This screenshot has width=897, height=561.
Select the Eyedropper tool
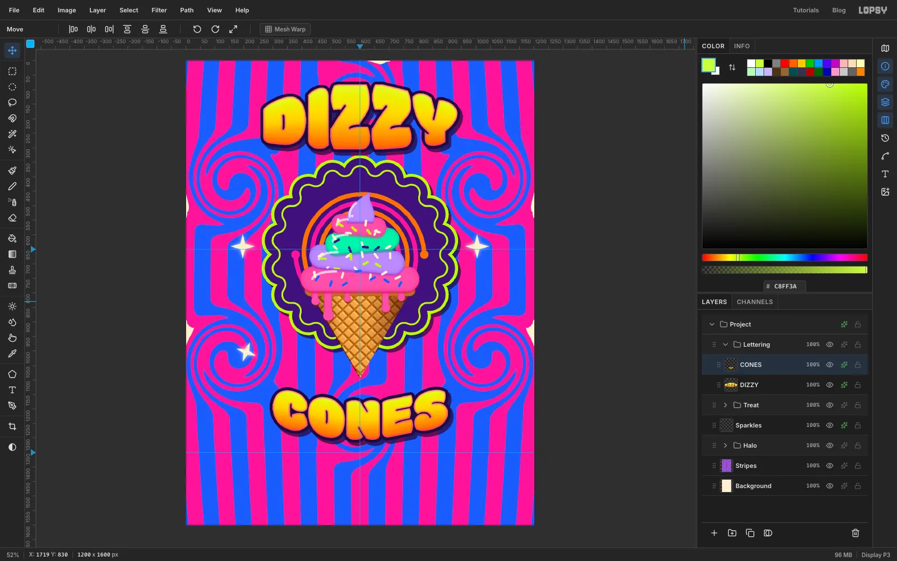pyautogui.click(x=12, y=353)
